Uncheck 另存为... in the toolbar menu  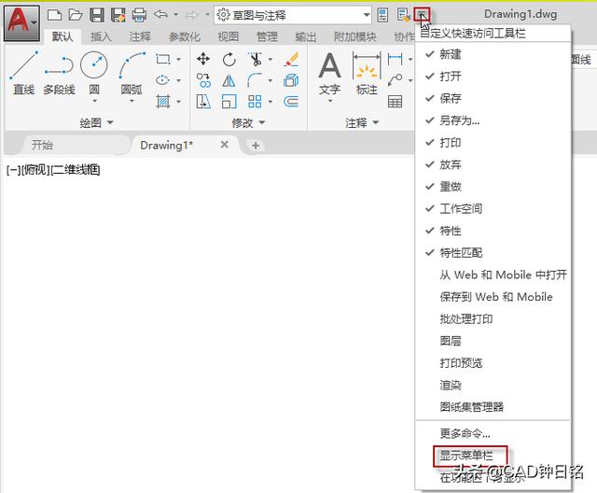point(493,120)
